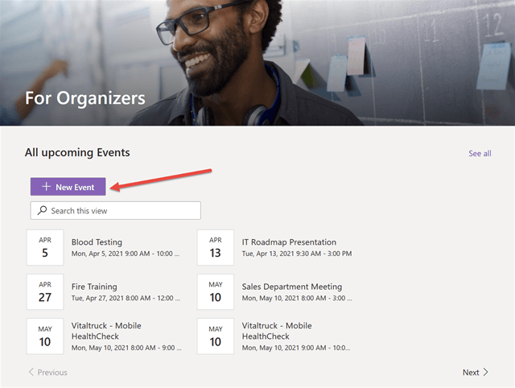Click the magnifier search icon
The width and height of the screenshot is (515, 388).
point(42,211)
